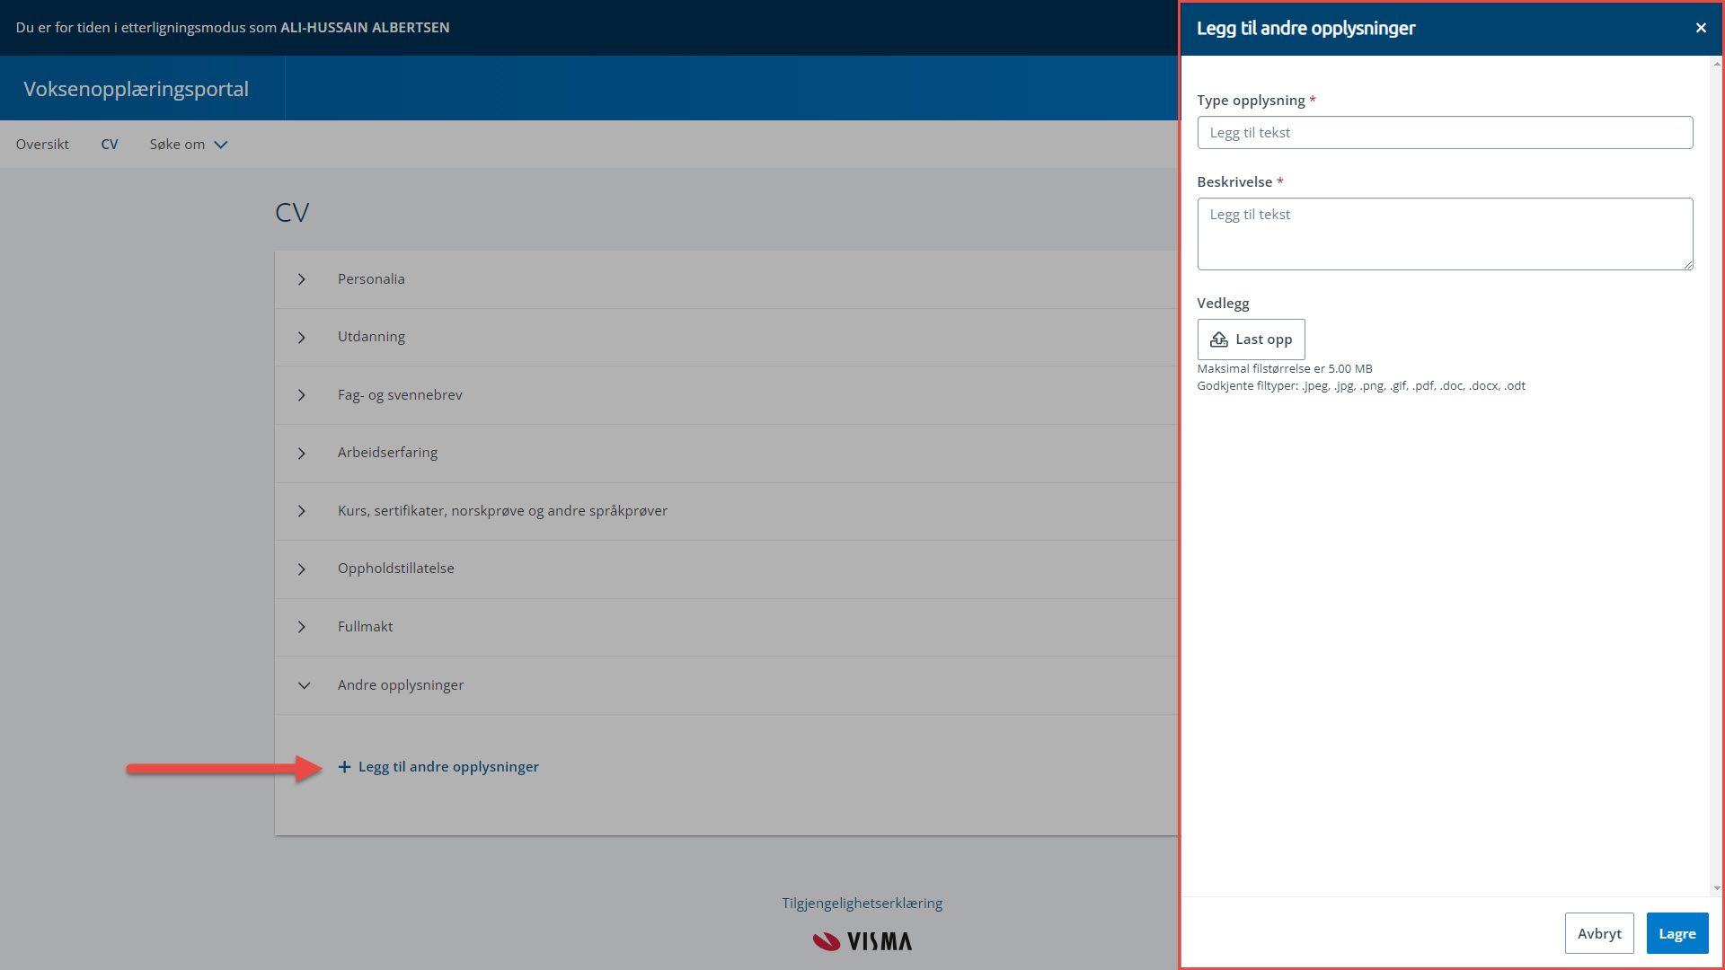1725x970 pixels.
Task: Collapse the Andre opplysninger section chevron
Action: coord(305,685)
